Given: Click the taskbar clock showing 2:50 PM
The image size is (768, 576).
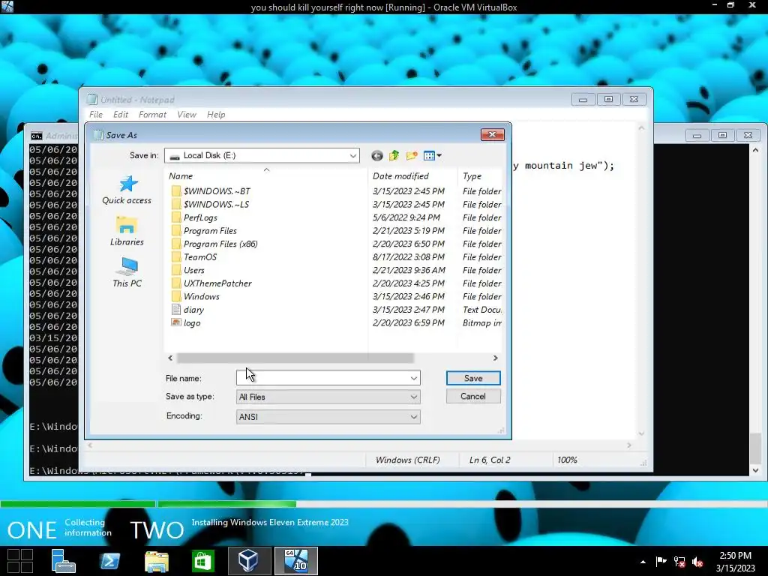Looking at the screenshot, I should [735, 562].
